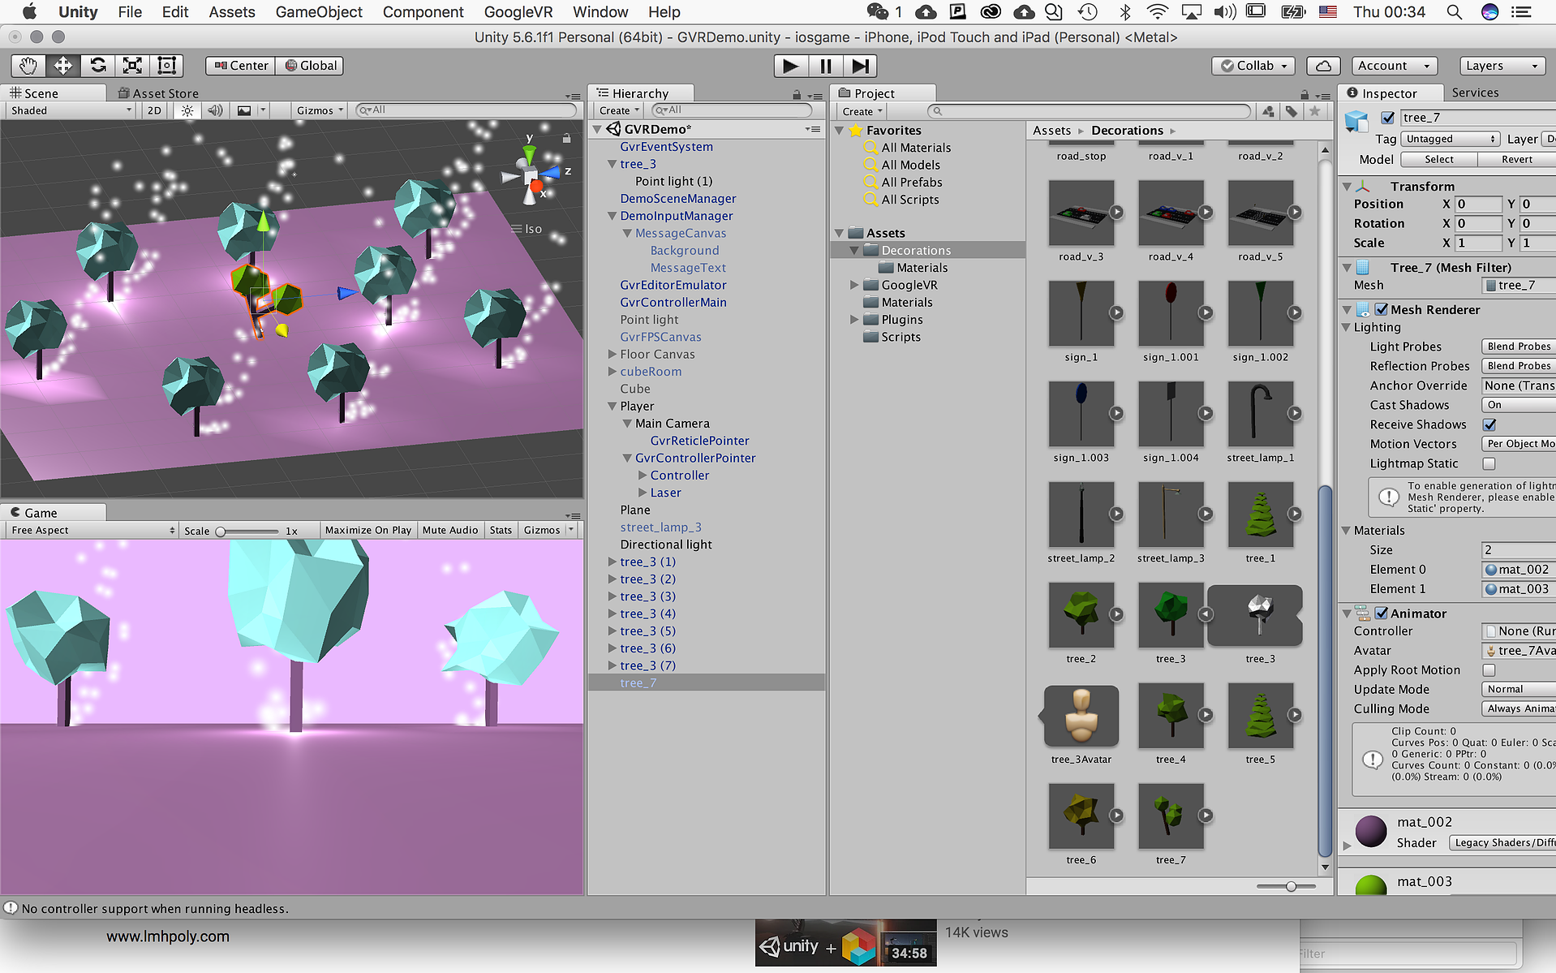1556x973 pixels.
Task: Lock the Hierarchy panel
Action: [x=797, y=95]
